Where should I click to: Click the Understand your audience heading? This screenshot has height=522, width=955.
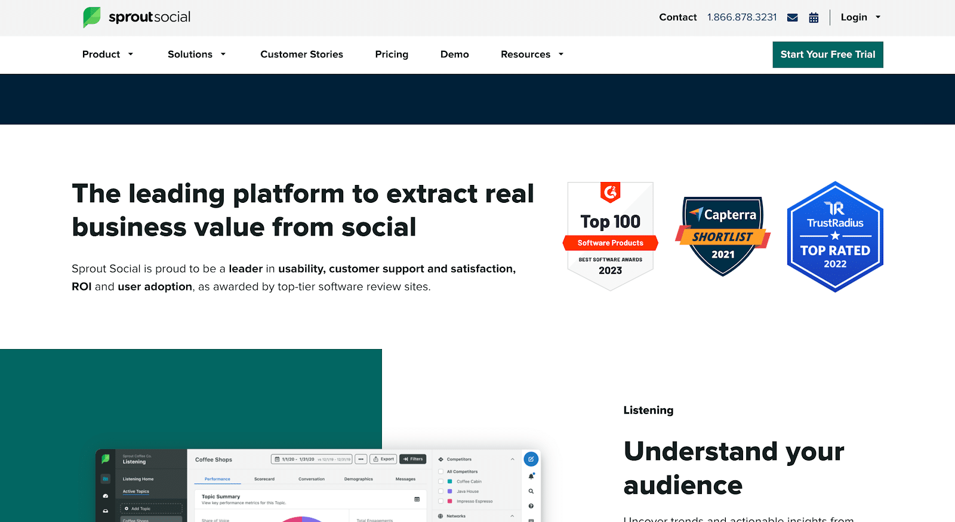[x=734, y=468]
